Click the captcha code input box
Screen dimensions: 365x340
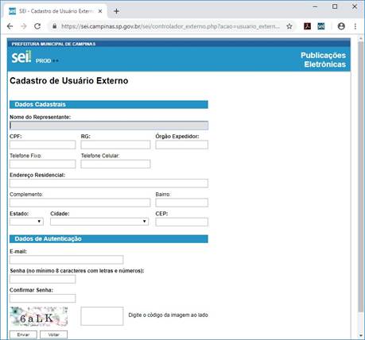(x=102, y=316)
